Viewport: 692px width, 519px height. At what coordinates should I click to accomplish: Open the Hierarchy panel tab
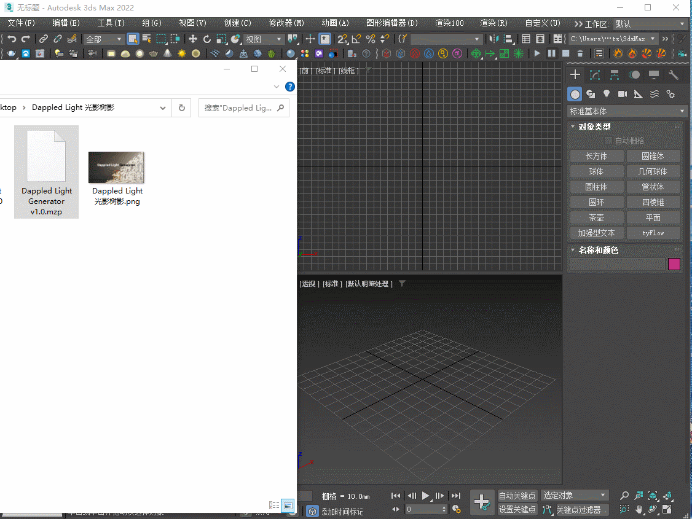click(x=615, y=74)
